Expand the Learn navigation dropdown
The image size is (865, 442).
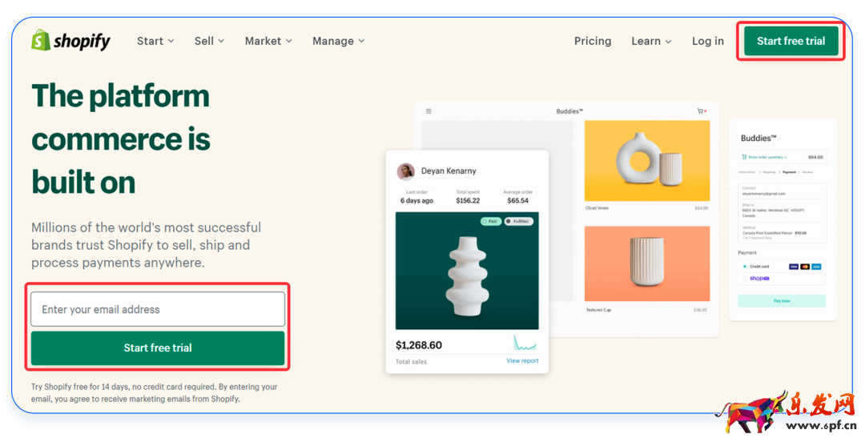pyautogui.click(x=651, y=41)
